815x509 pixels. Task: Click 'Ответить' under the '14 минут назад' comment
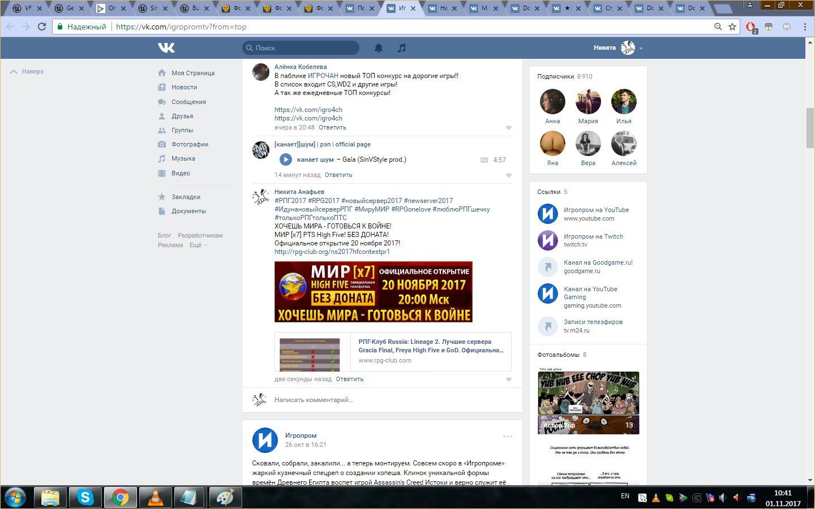338,175
